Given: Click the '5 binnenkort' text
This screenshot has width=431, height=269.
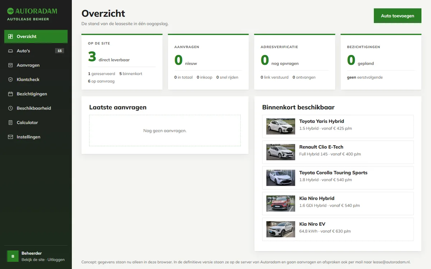Looking at the screenshot, I should point(131,74).
